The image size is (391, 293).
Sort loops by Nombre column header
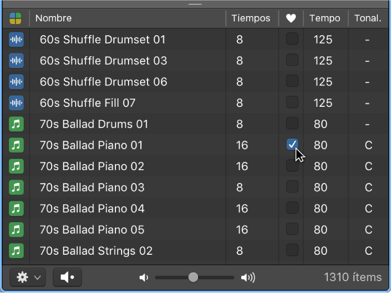pos(53,18)
